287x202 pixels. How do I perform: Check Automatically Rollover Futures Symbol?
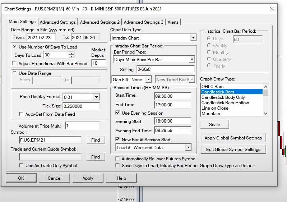click(x=118, y=159)
